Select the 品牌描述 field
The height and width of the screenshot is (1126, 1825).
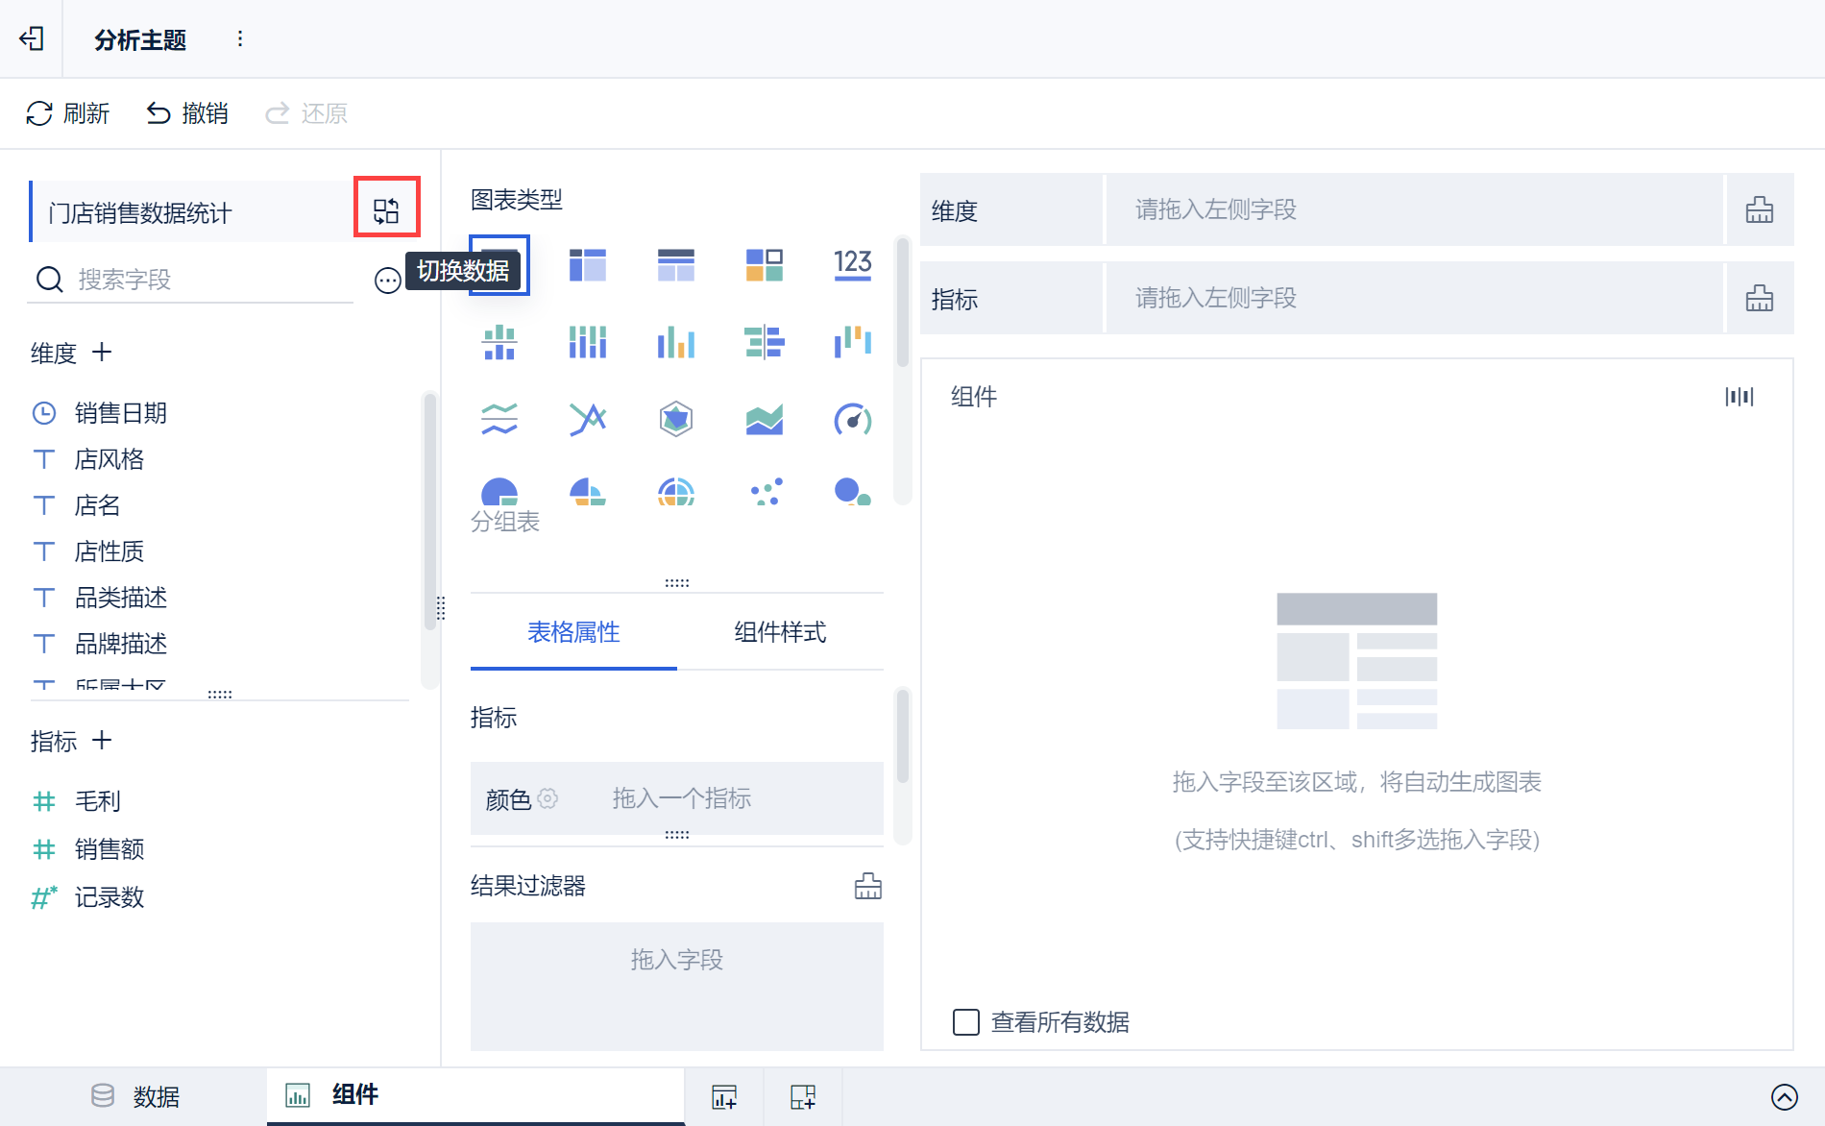pyautogui.click(x=120, y=644)
